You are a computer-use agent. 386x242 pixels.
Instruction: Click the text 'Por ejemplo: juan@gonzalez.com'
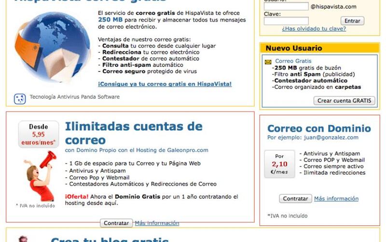(313, 138)
